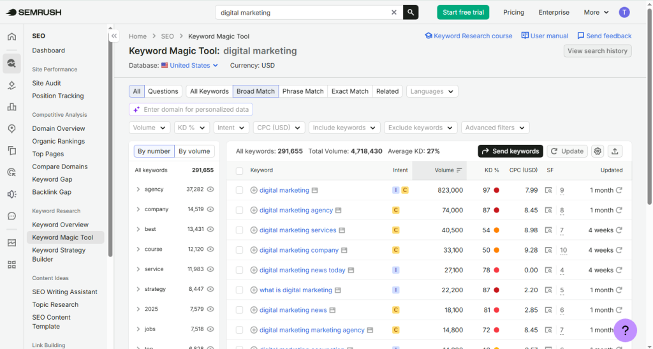Switch groups to By volume

194,151
